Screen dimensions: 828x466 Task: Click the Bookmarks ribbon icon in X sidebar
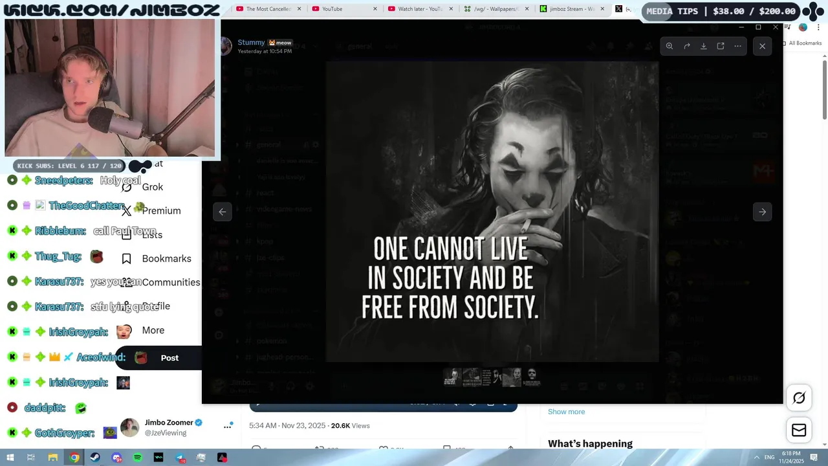(127, 259)
